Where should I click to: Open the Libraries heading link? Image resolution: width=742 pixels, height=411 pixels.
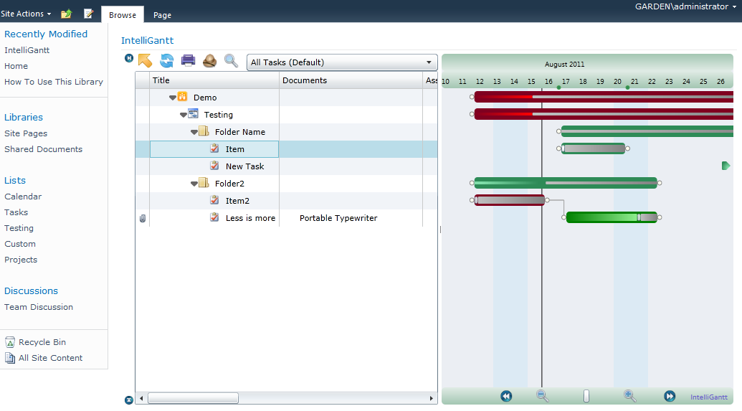pyautogui.click(x=24, y=118)
